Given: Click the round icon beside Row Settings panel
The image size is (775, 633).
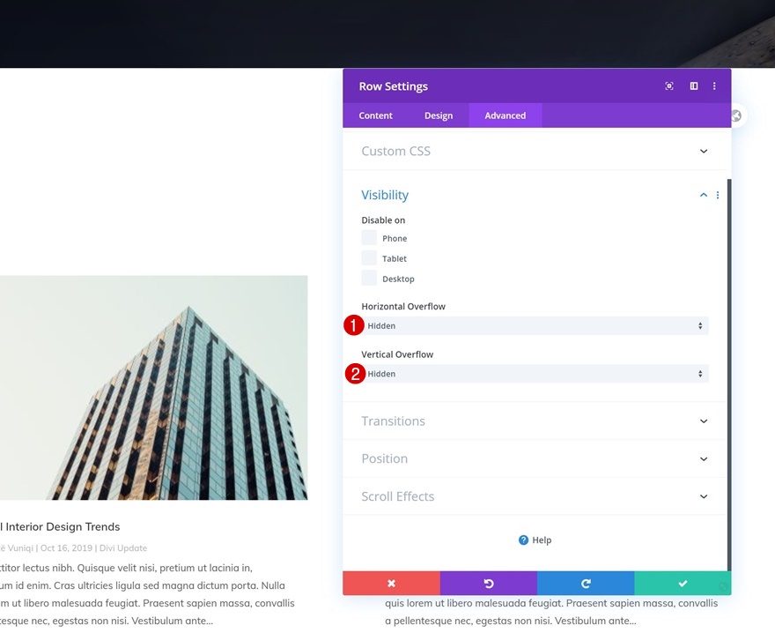Looking at the screenshot, I should [x=736, y=115].
